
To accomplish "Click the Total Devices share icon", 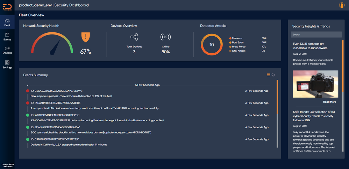I will (x=134, y=37).
